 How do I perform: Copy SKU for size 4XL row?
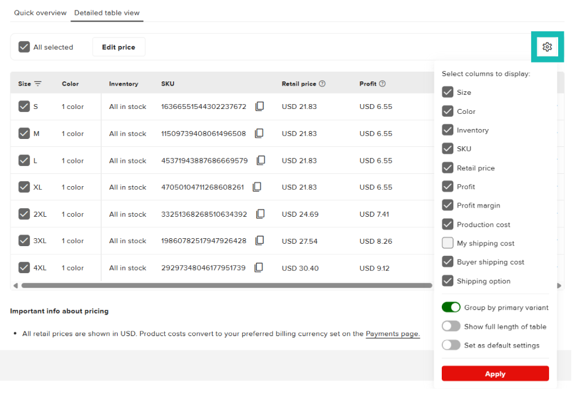click(x=259, y=268)
